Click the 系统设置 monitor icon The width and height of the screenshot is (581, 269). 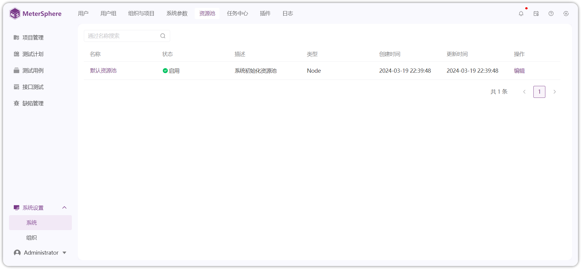pos(16,208)
